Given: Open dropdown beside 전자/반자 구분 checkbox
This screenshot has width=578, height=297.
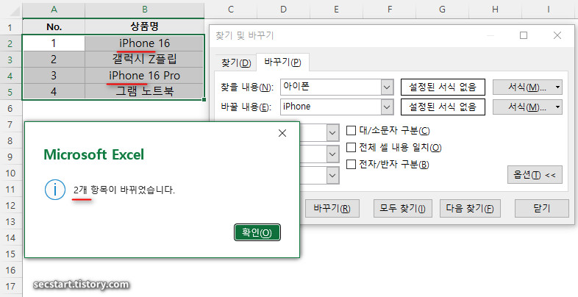Looking at the screenshot, I should coord(332,176).
